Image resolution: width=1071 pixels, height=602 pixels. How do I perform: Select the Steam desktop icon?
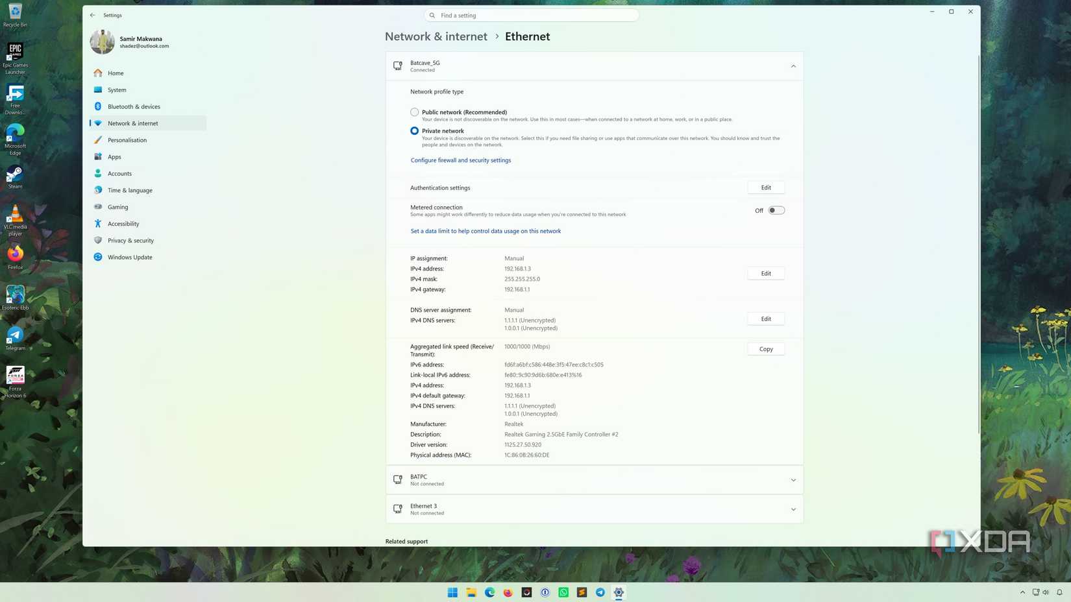click(x=15, y=176)
